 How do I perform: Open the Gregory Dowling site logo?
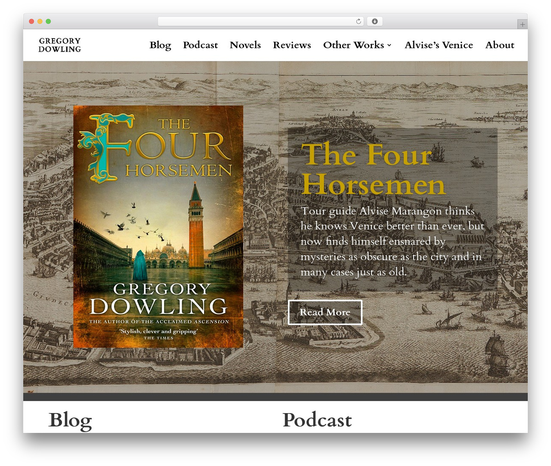60,45
